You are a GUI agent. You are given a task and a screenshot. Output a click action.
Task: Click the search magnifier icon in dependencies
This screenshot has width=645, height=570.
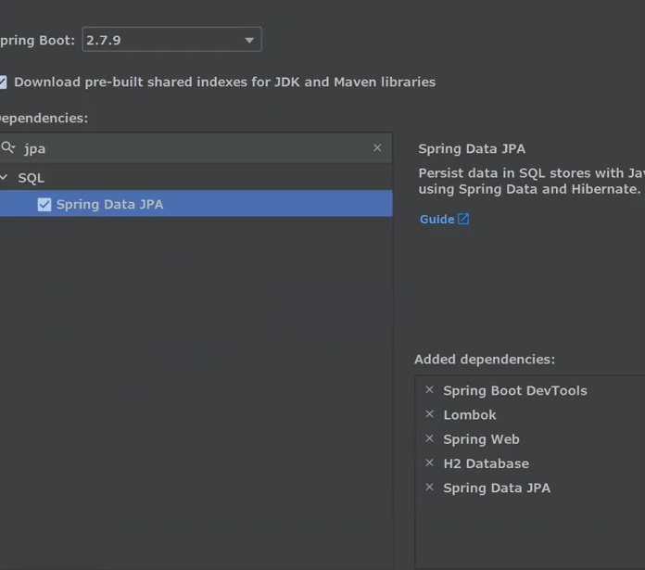coord(7,147)
